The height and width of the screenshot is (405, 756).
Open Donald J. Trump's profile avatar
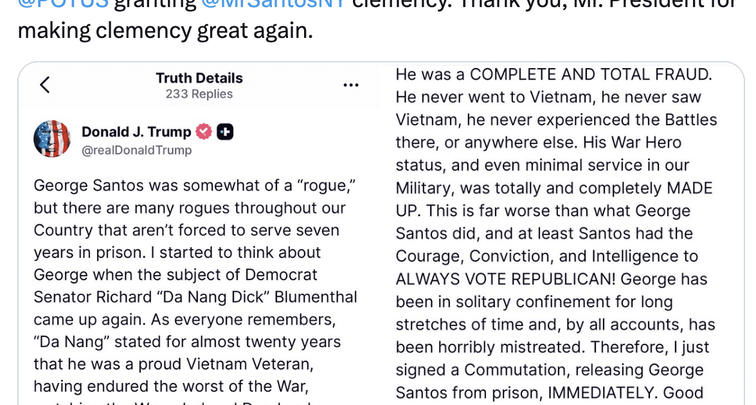pos(51,139)
